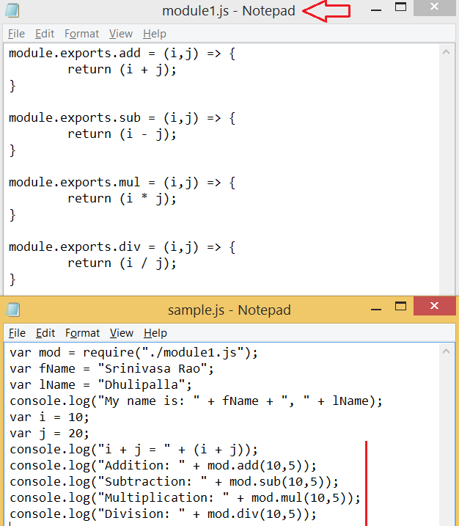
Task: Open View menu in sample.js window
Action: (122, 333)
